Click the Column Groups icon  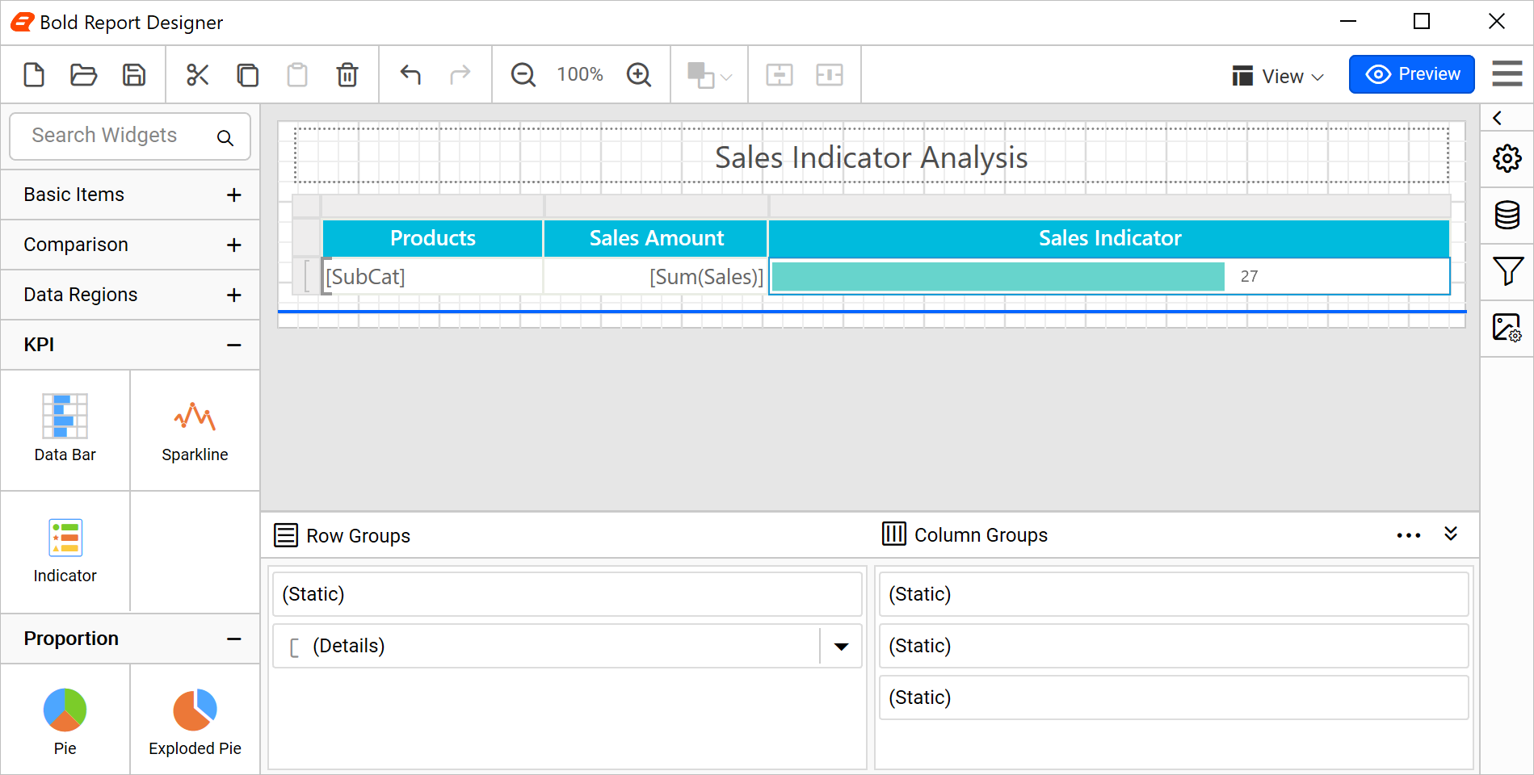coord(894,534)
